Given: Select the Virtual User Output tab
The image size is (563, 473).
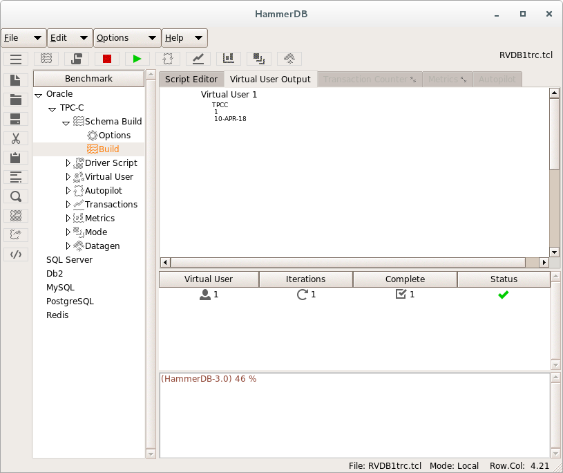Looking at the screenshot, I should [270, 79].
